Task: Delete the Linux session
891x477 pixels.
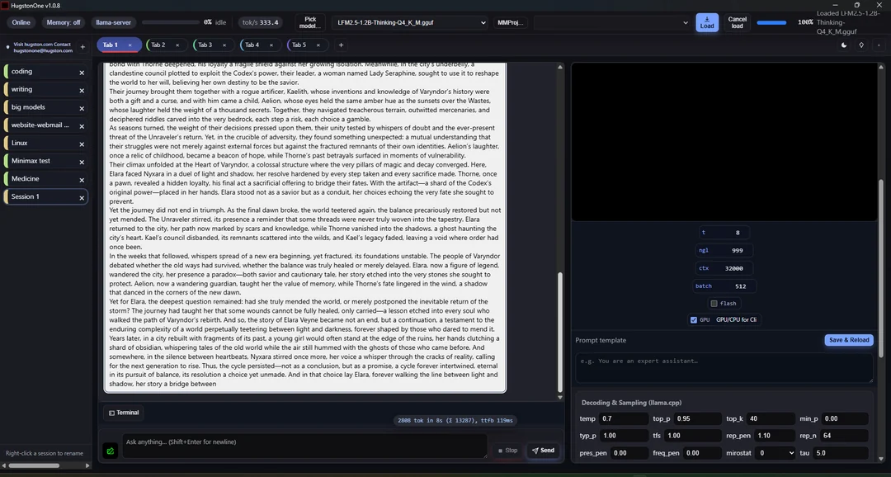Action: coord(82,144)
